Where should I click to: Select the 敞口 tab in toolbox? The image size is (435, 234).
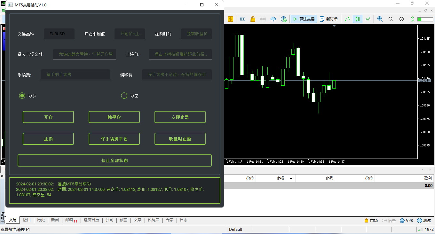27,220
